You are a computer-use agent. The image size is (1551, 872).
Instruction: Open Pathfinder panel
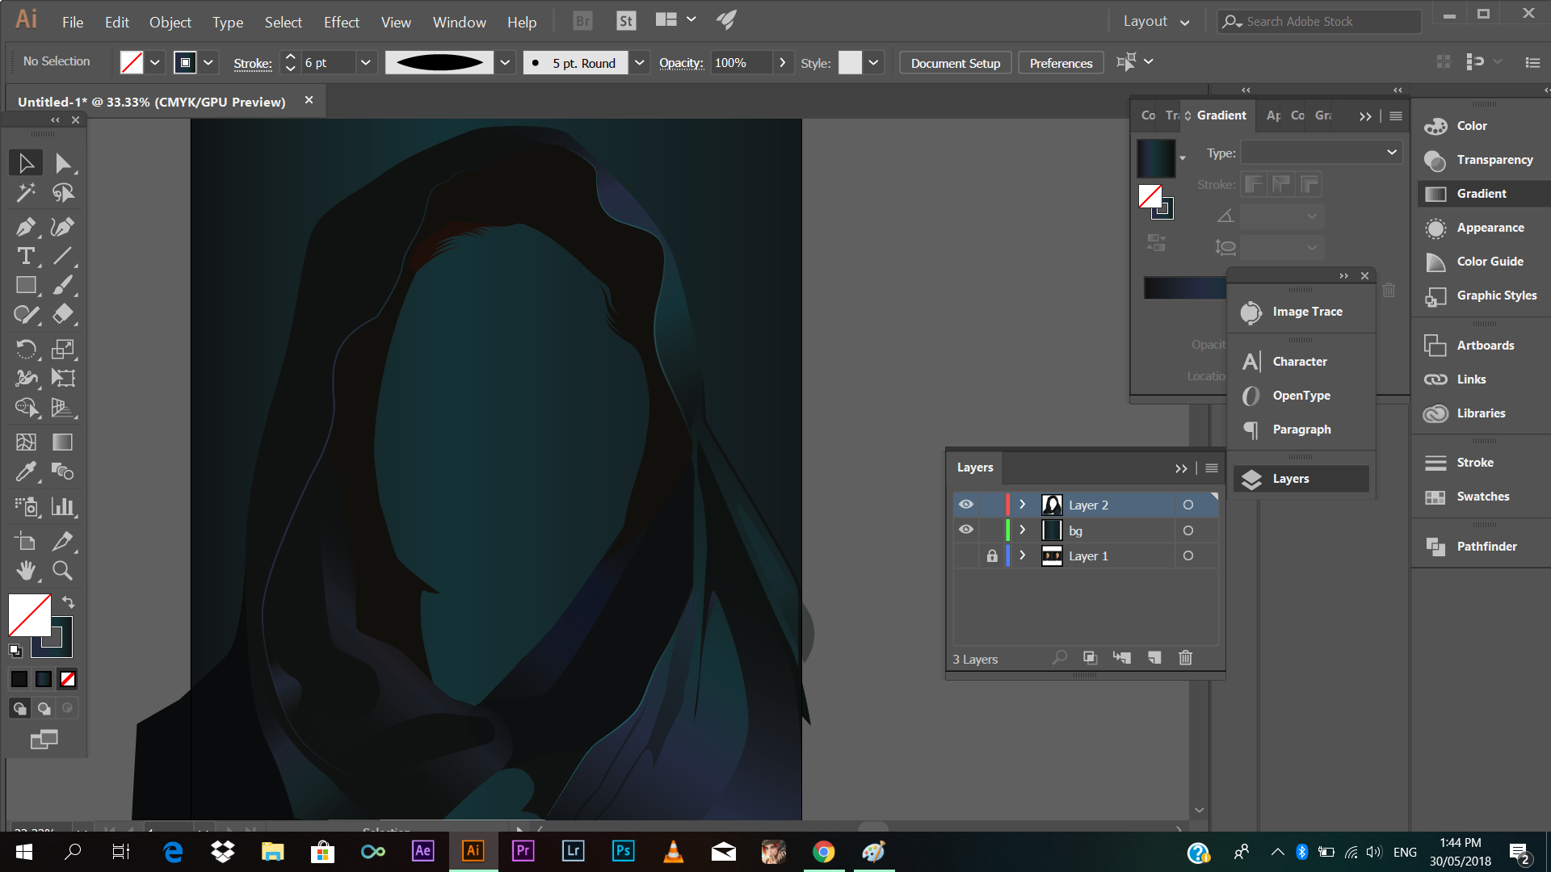click(1481, 547)
